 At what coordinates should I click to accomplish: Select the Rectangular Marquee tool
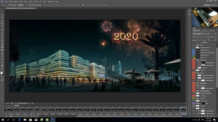click(x=2, y=15)
